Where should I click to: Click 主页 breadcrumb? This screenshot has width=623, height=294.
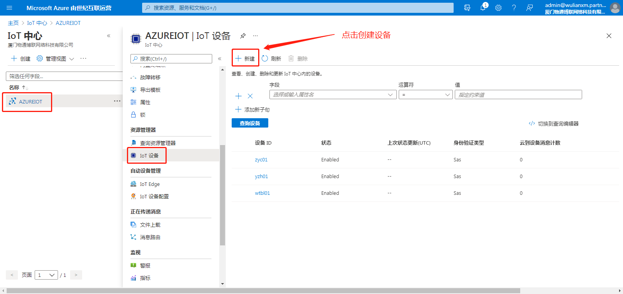(13, 23)
